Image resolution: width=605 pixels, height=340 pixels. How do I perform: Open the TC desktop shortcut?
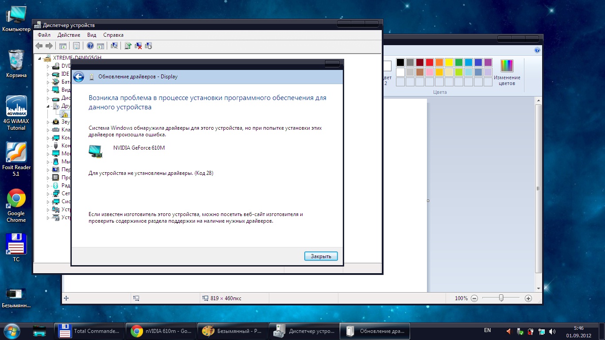tap(16, 248)
